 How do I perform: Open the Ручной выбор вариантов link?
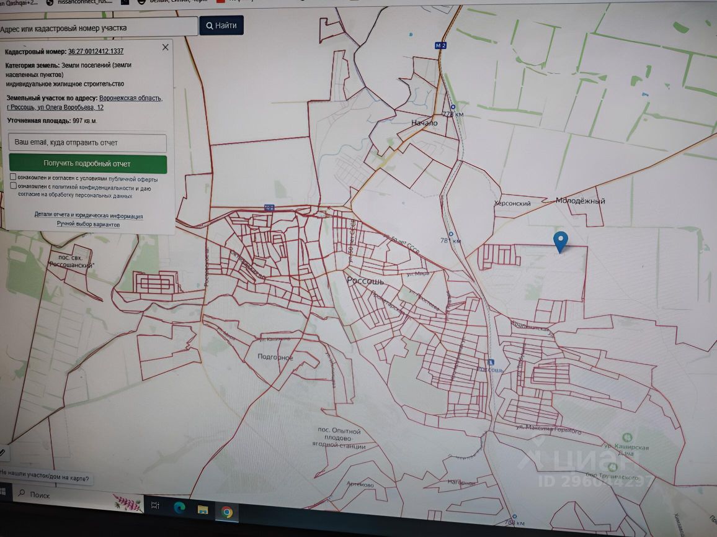pos(88,224)
